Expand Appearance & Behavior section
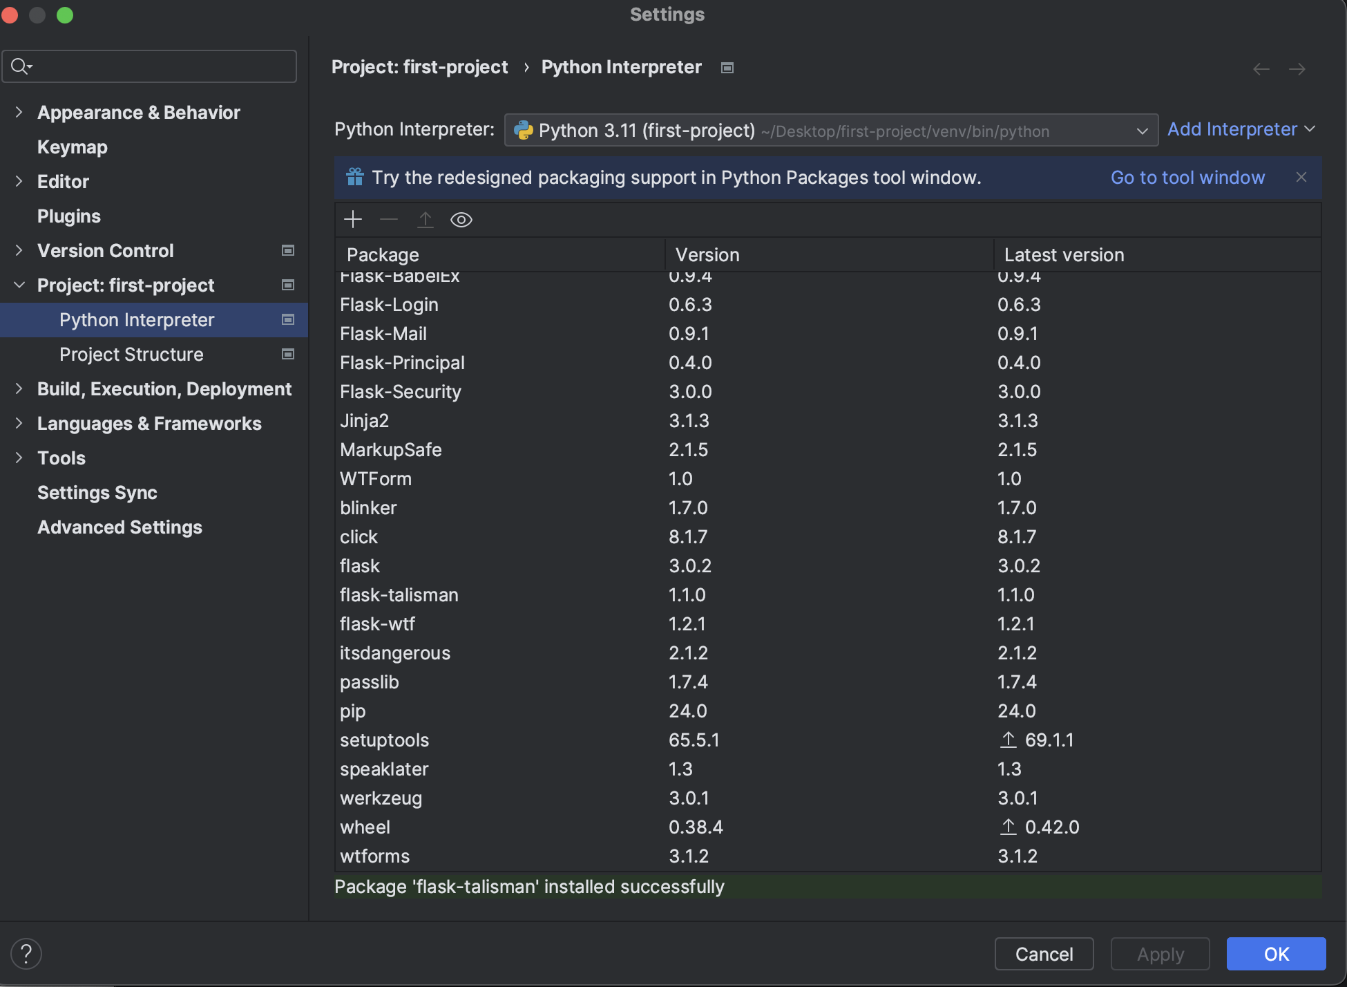This screenshot has width=1347, height=987. point(19,112)
